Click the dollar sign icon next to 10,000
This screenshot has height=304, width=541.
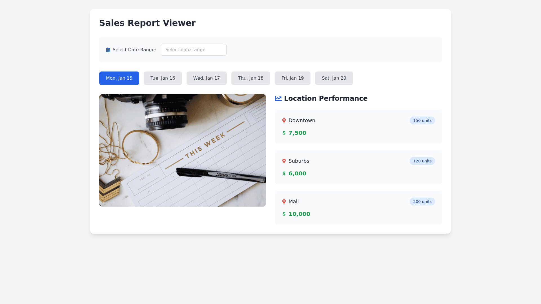coord(284,214)
